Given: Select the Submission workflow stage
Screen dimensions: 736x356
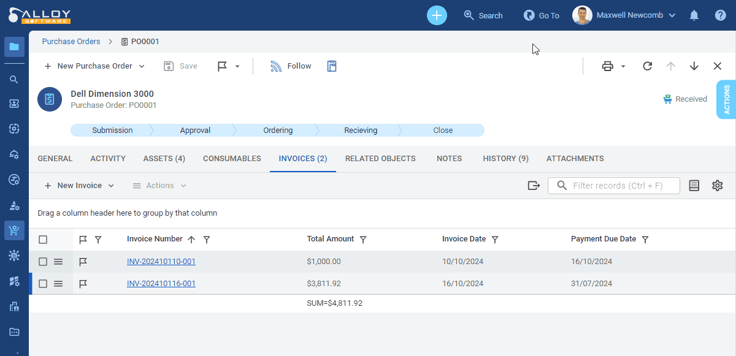Looking at the screenshot, I should click(112, 131).
